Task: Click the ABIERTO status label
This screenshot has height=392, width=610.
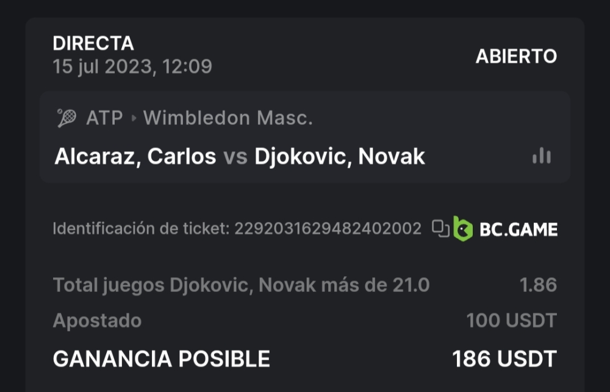Action: click(x=516, y=56)
